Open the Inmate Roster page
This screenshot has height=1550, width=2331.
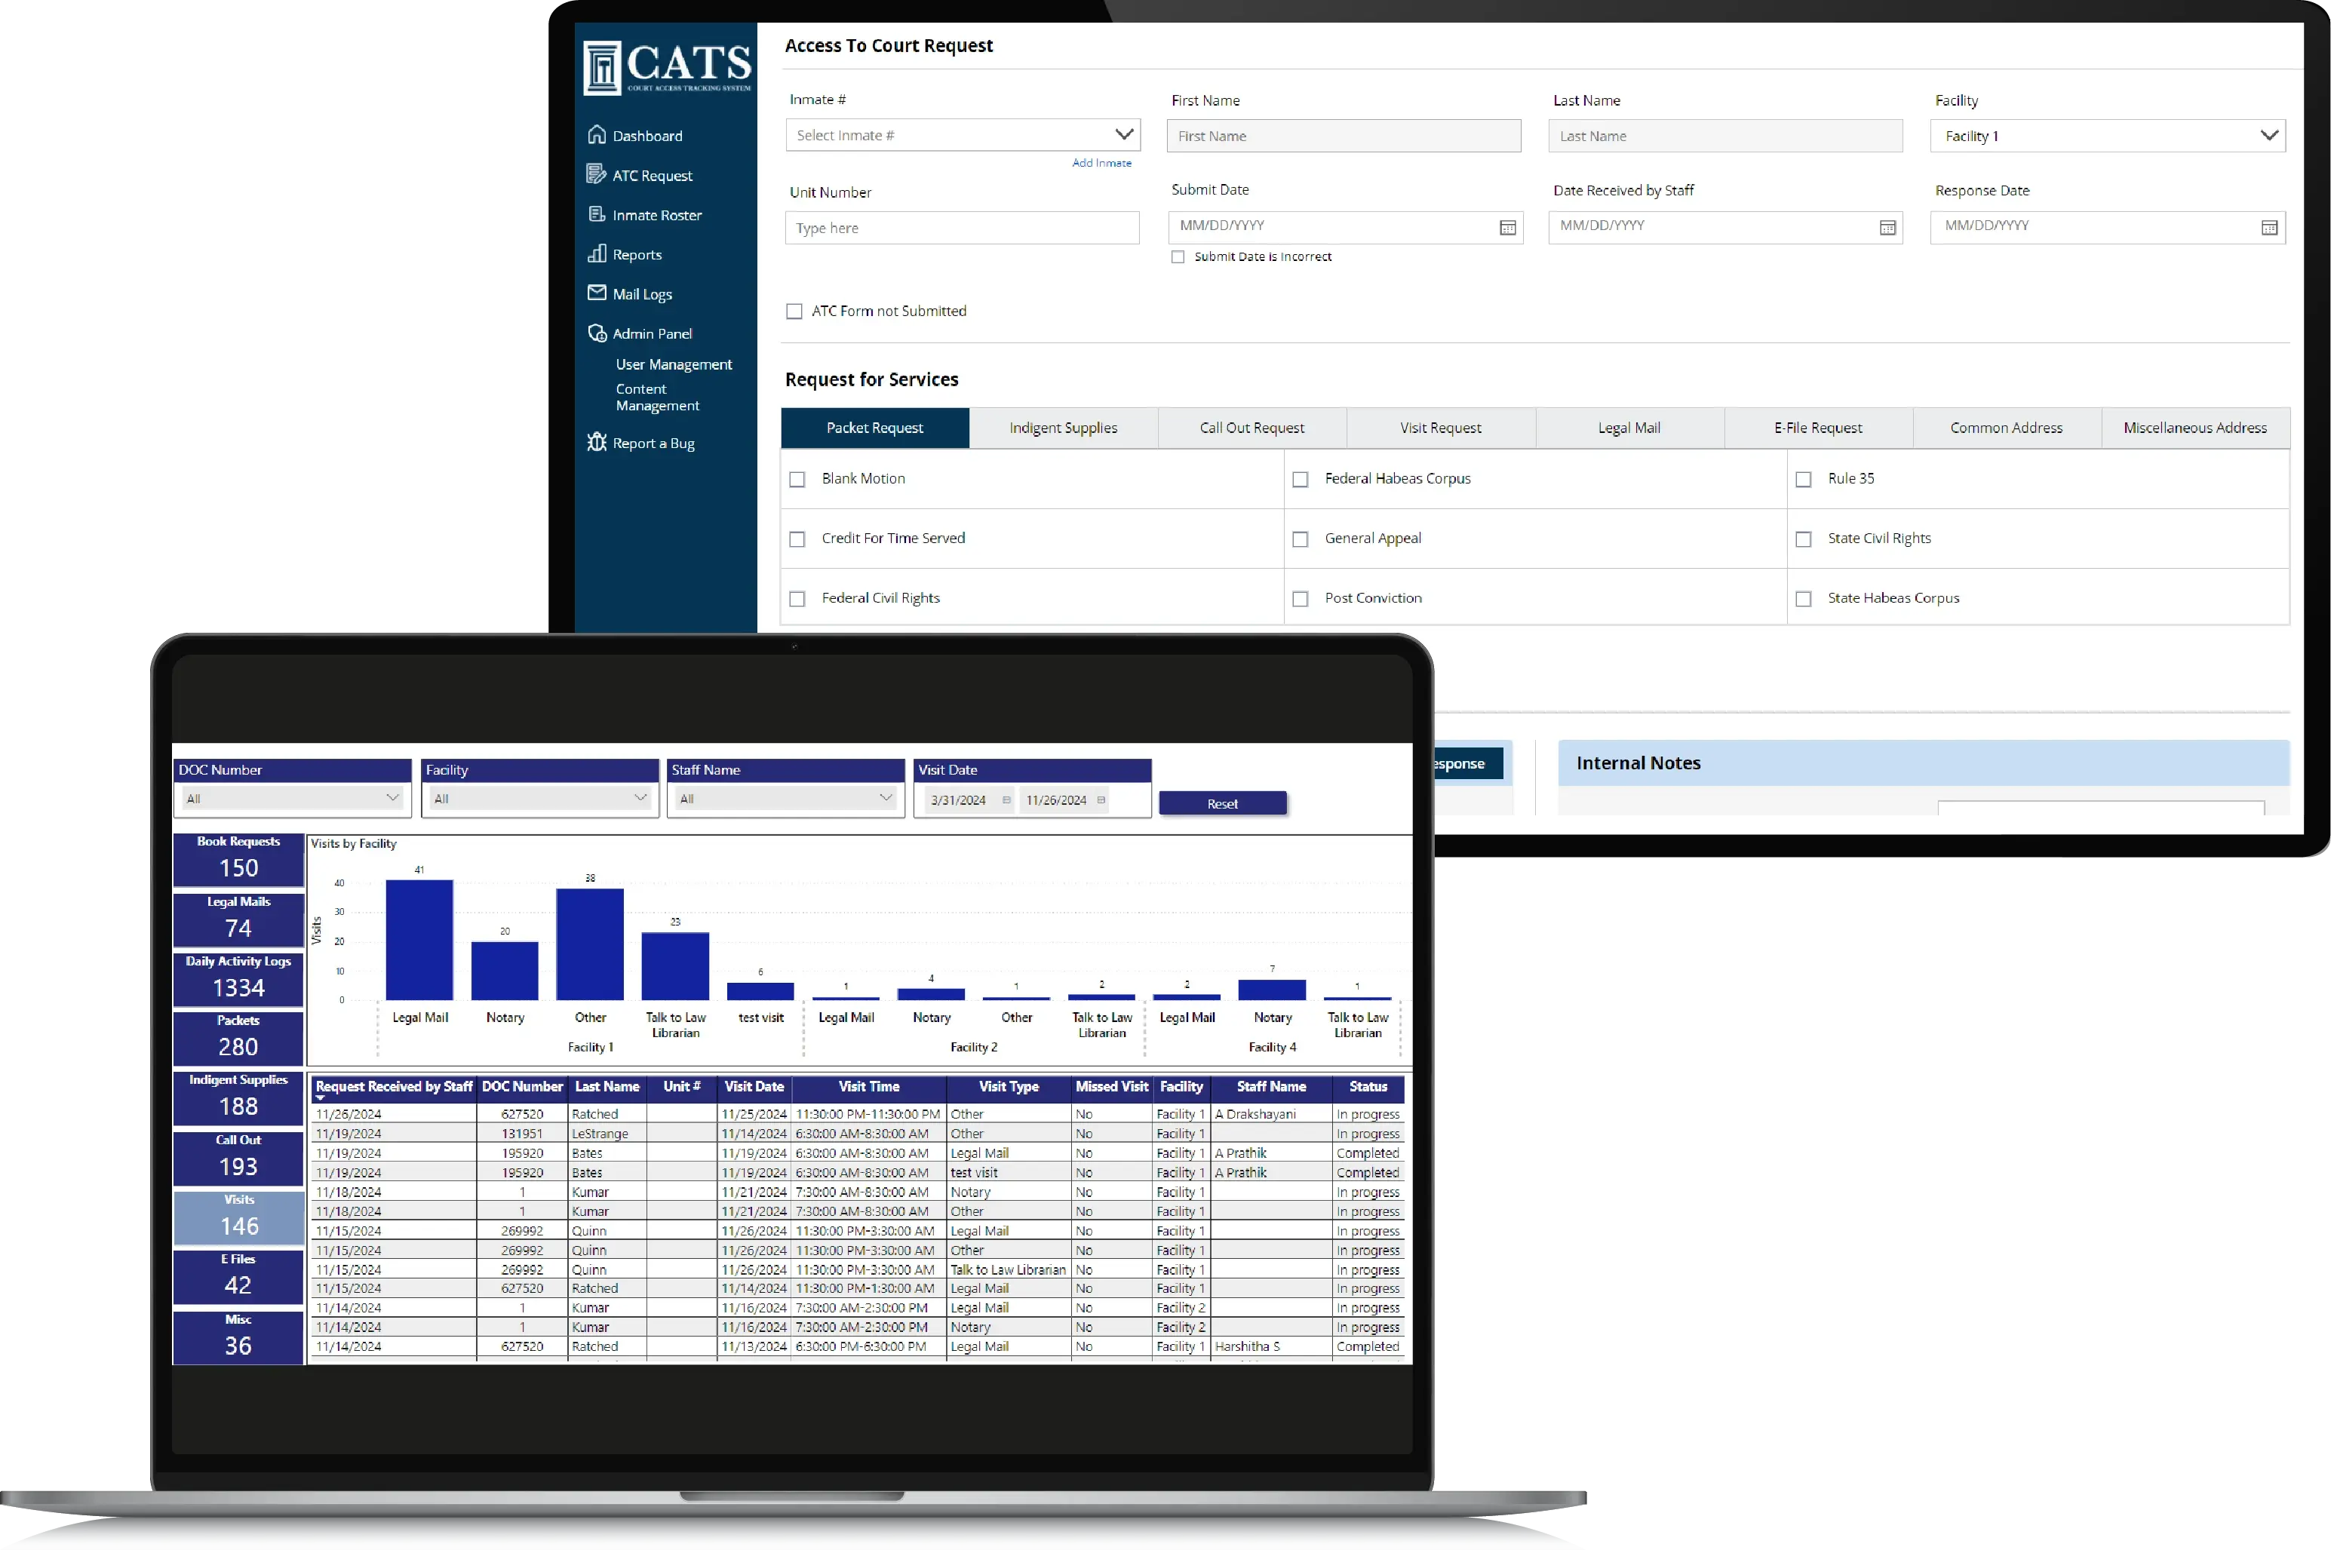click(x=656, y=214)
